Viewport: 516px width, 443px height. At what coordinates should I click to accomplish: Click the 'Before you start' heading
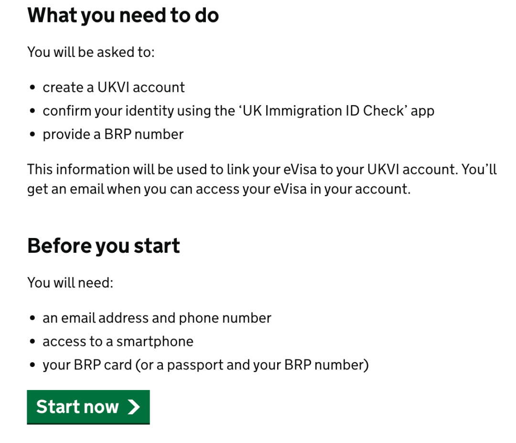[x=104, y=246]
